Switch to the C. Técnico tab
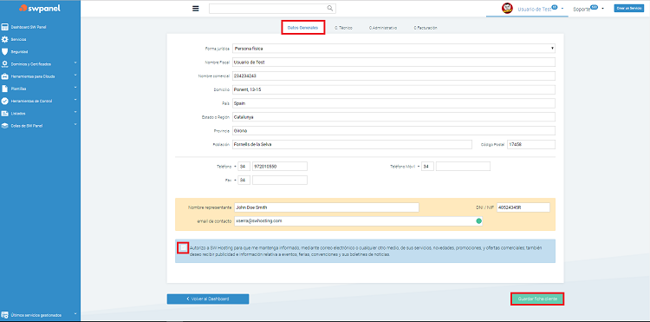650x322 pixels. (343, 28)
